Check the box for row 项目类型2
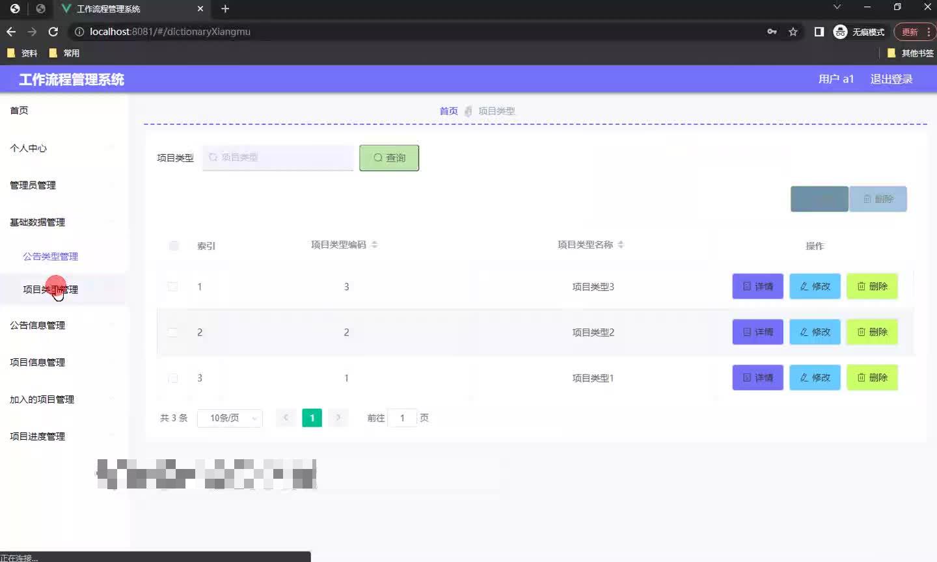The height and width of the screenshot is (562, 937). pos(172,332)
